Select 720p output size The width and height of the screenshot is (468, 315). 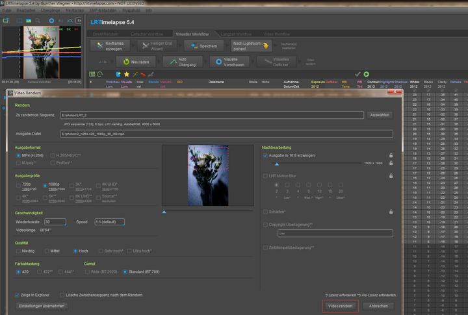tap(18, 186)
